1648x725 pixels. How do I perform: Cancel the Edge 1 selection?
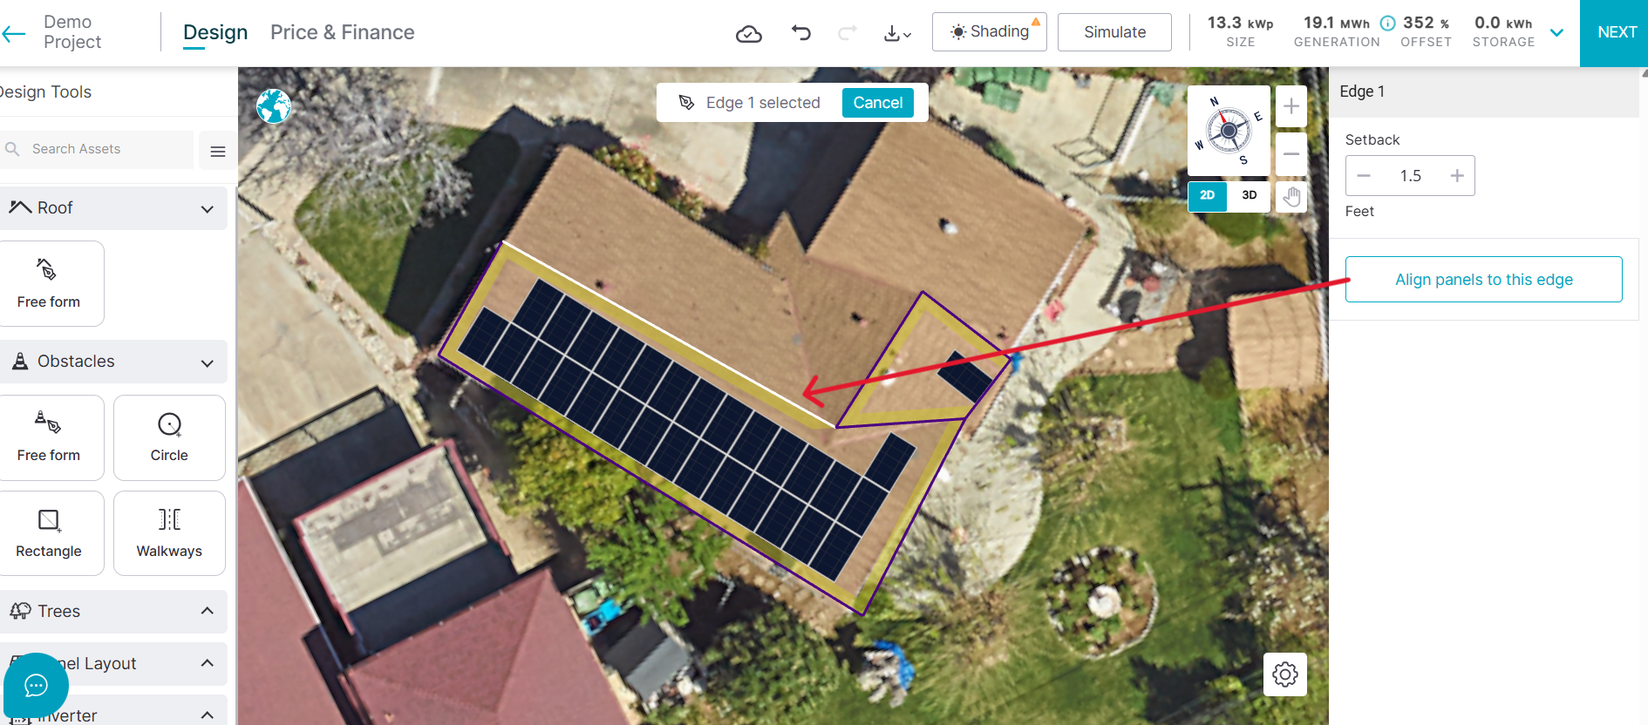pyautogui.click(x=878, y=103)
